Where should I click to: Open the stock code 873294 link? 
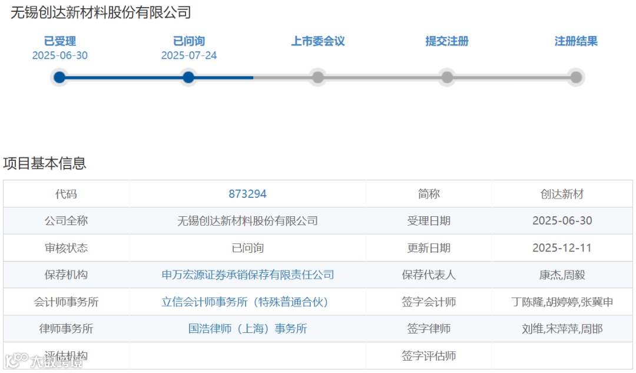tap(247, 194)
